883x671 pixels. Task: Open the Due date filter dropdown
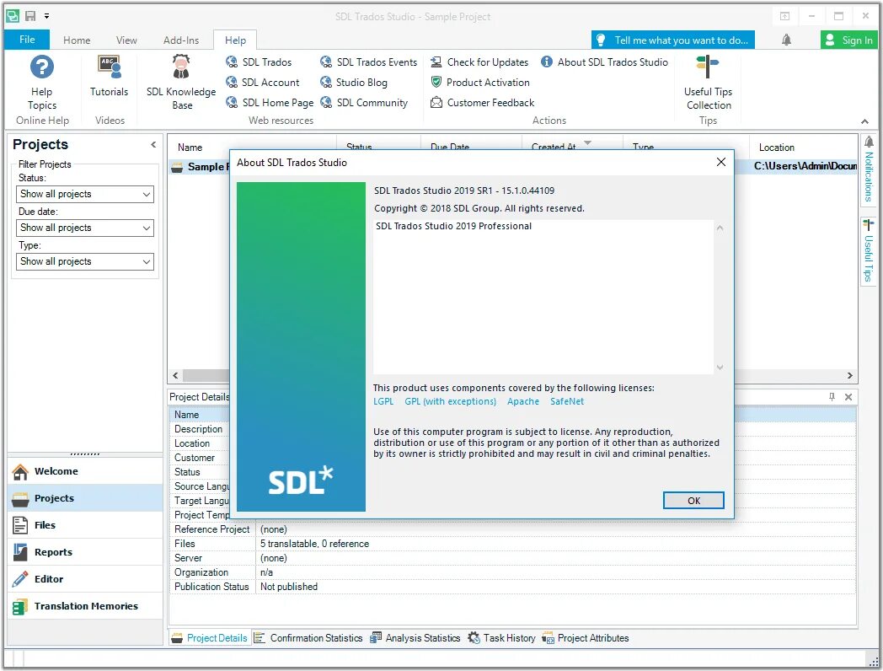[x=85, y=228]
